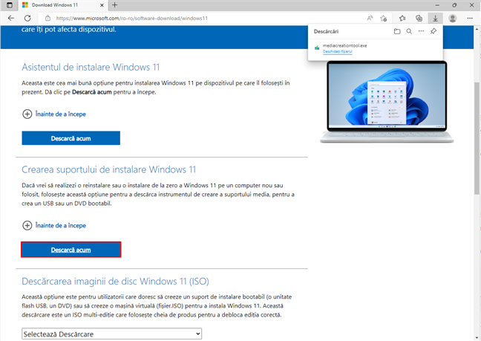
Task: Add this page to favorites
Action: pyautogui.click(x=384, y=18)
